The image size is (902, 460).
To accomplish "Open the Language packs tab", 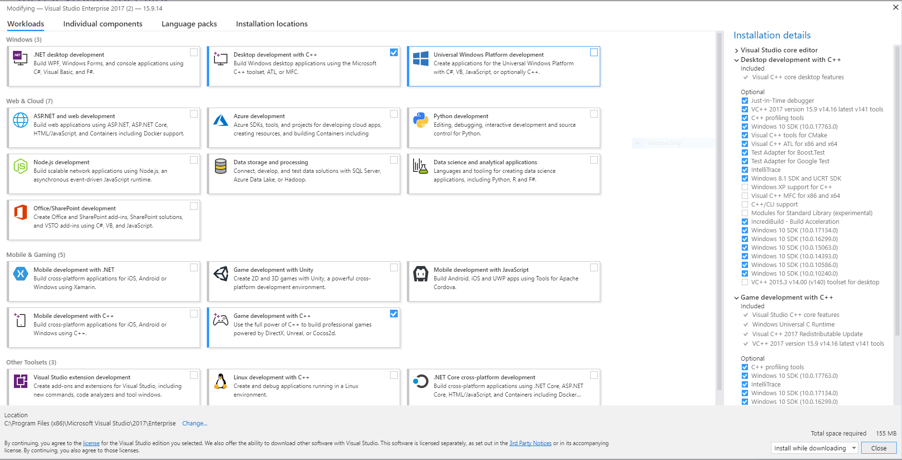I will tap(189, 24).
